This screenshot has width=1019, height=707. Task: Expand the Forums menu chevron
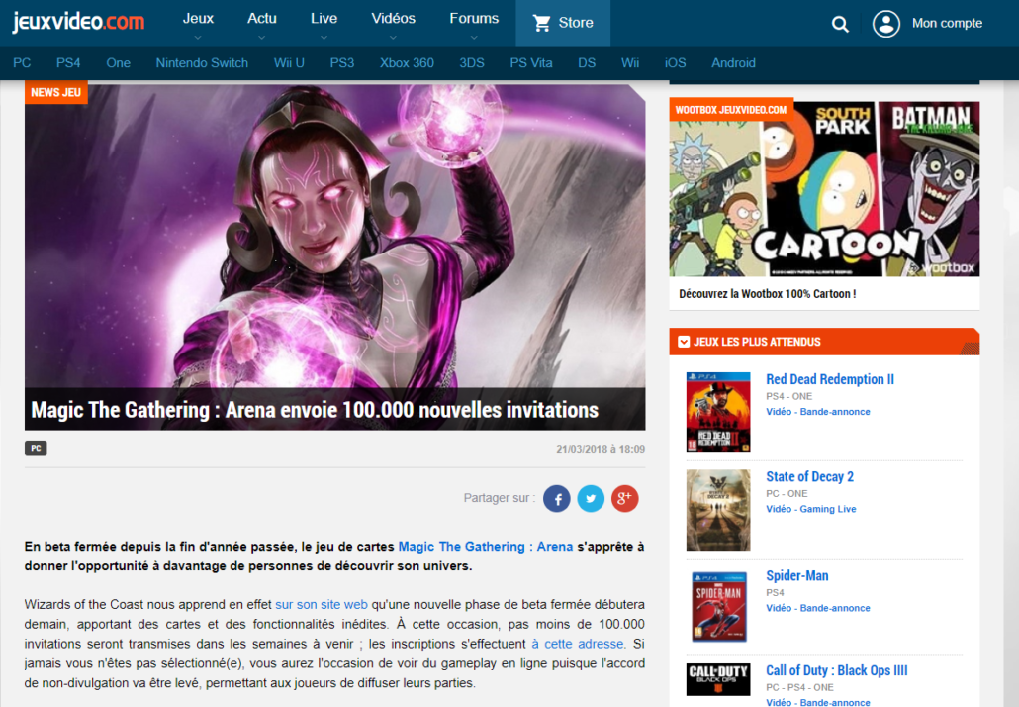[474, 37]
